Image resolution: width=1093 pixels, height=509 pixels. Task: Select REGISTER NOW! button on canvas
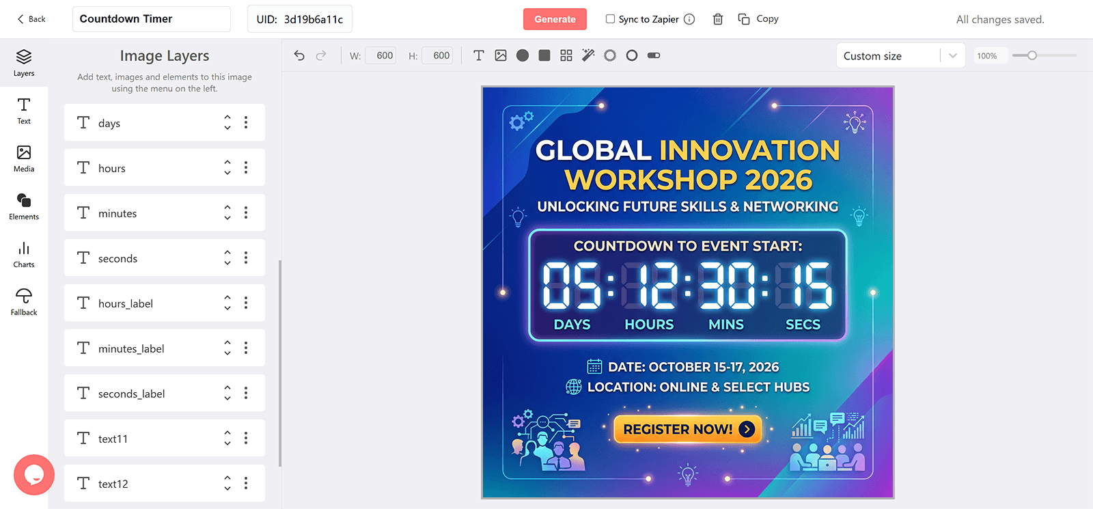click(x=688, y=429)
